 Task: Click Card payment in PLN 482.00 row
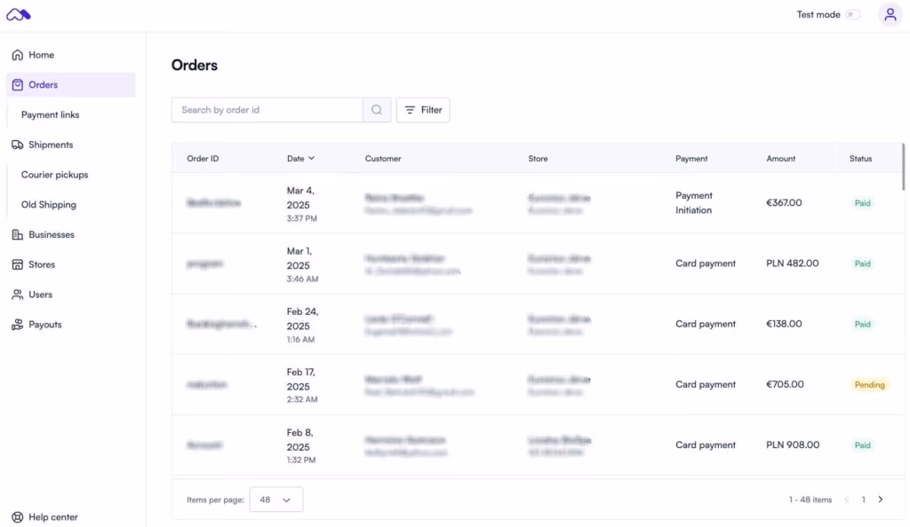(705, 263)
